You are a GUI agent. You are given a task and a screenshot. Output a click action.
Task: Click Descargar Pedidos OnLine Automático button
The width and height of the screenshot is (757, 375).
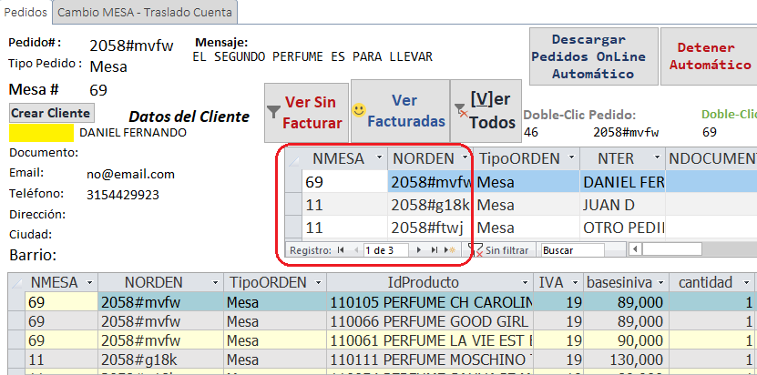point(588,56)
